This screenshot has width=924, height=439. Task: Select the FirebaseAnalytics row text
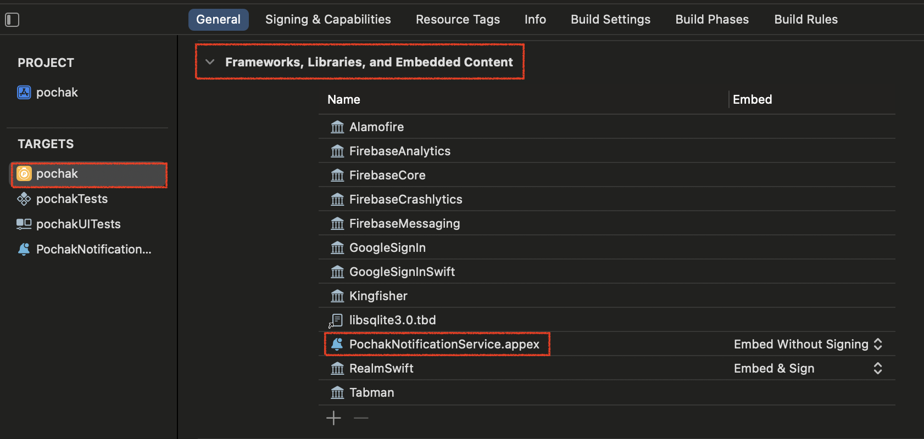400,151
